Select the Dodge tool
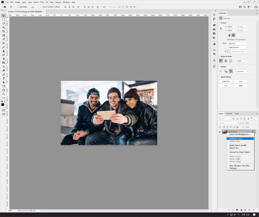Screen dimensions: 259x217 (3, 71)
